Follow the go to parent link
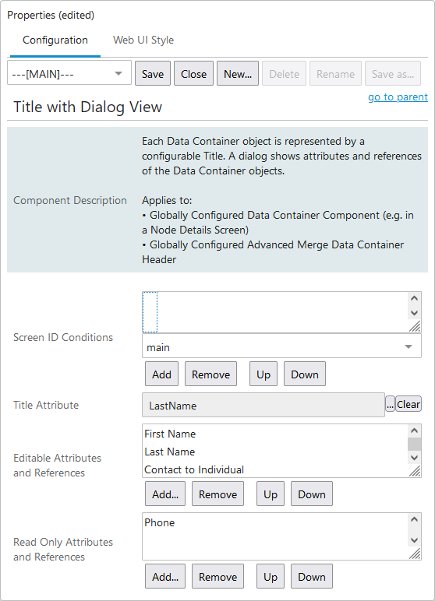Screen dimensions: 435x601 (x=398, y=97)
